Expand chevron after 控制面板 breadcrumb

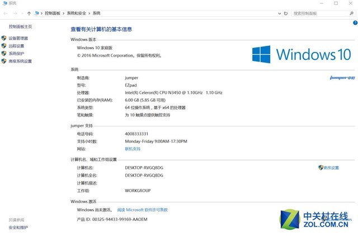(x=63, y=13)
